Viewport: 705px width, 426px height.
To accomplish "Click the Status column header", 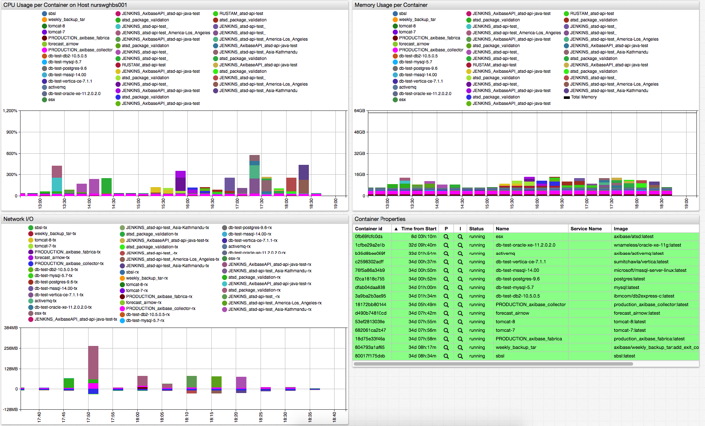I will tap(476, 229).
